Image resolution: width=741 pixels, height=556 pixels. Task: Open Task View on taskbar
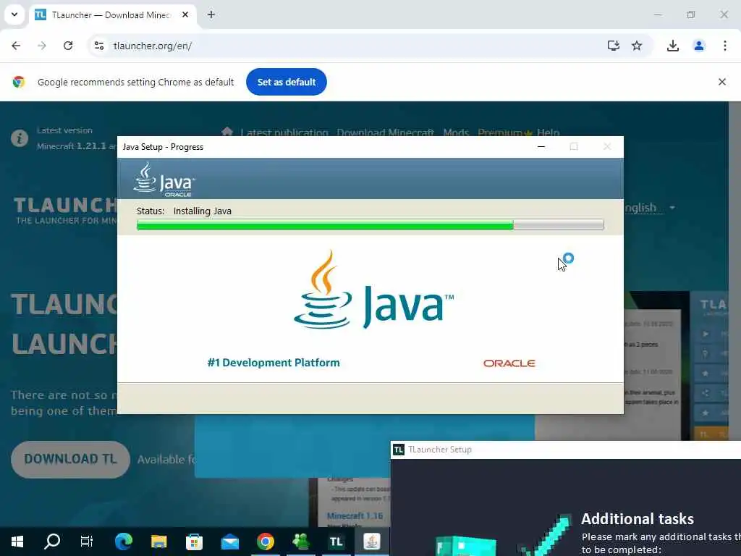(x=87, y=542)
